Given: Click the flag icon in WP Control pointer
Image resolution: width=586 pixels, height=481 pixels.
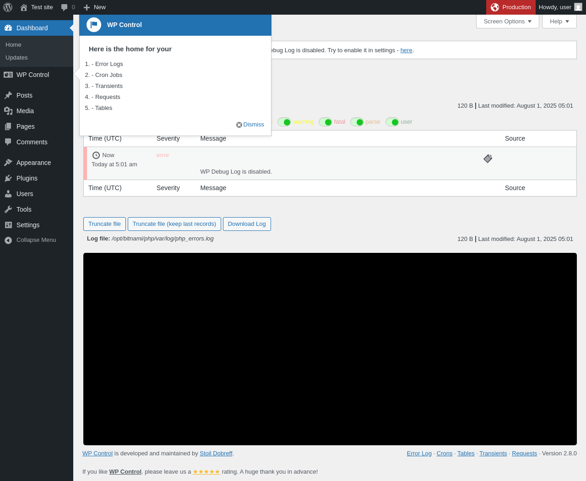Looking at the screenshot, I should 94,25.
